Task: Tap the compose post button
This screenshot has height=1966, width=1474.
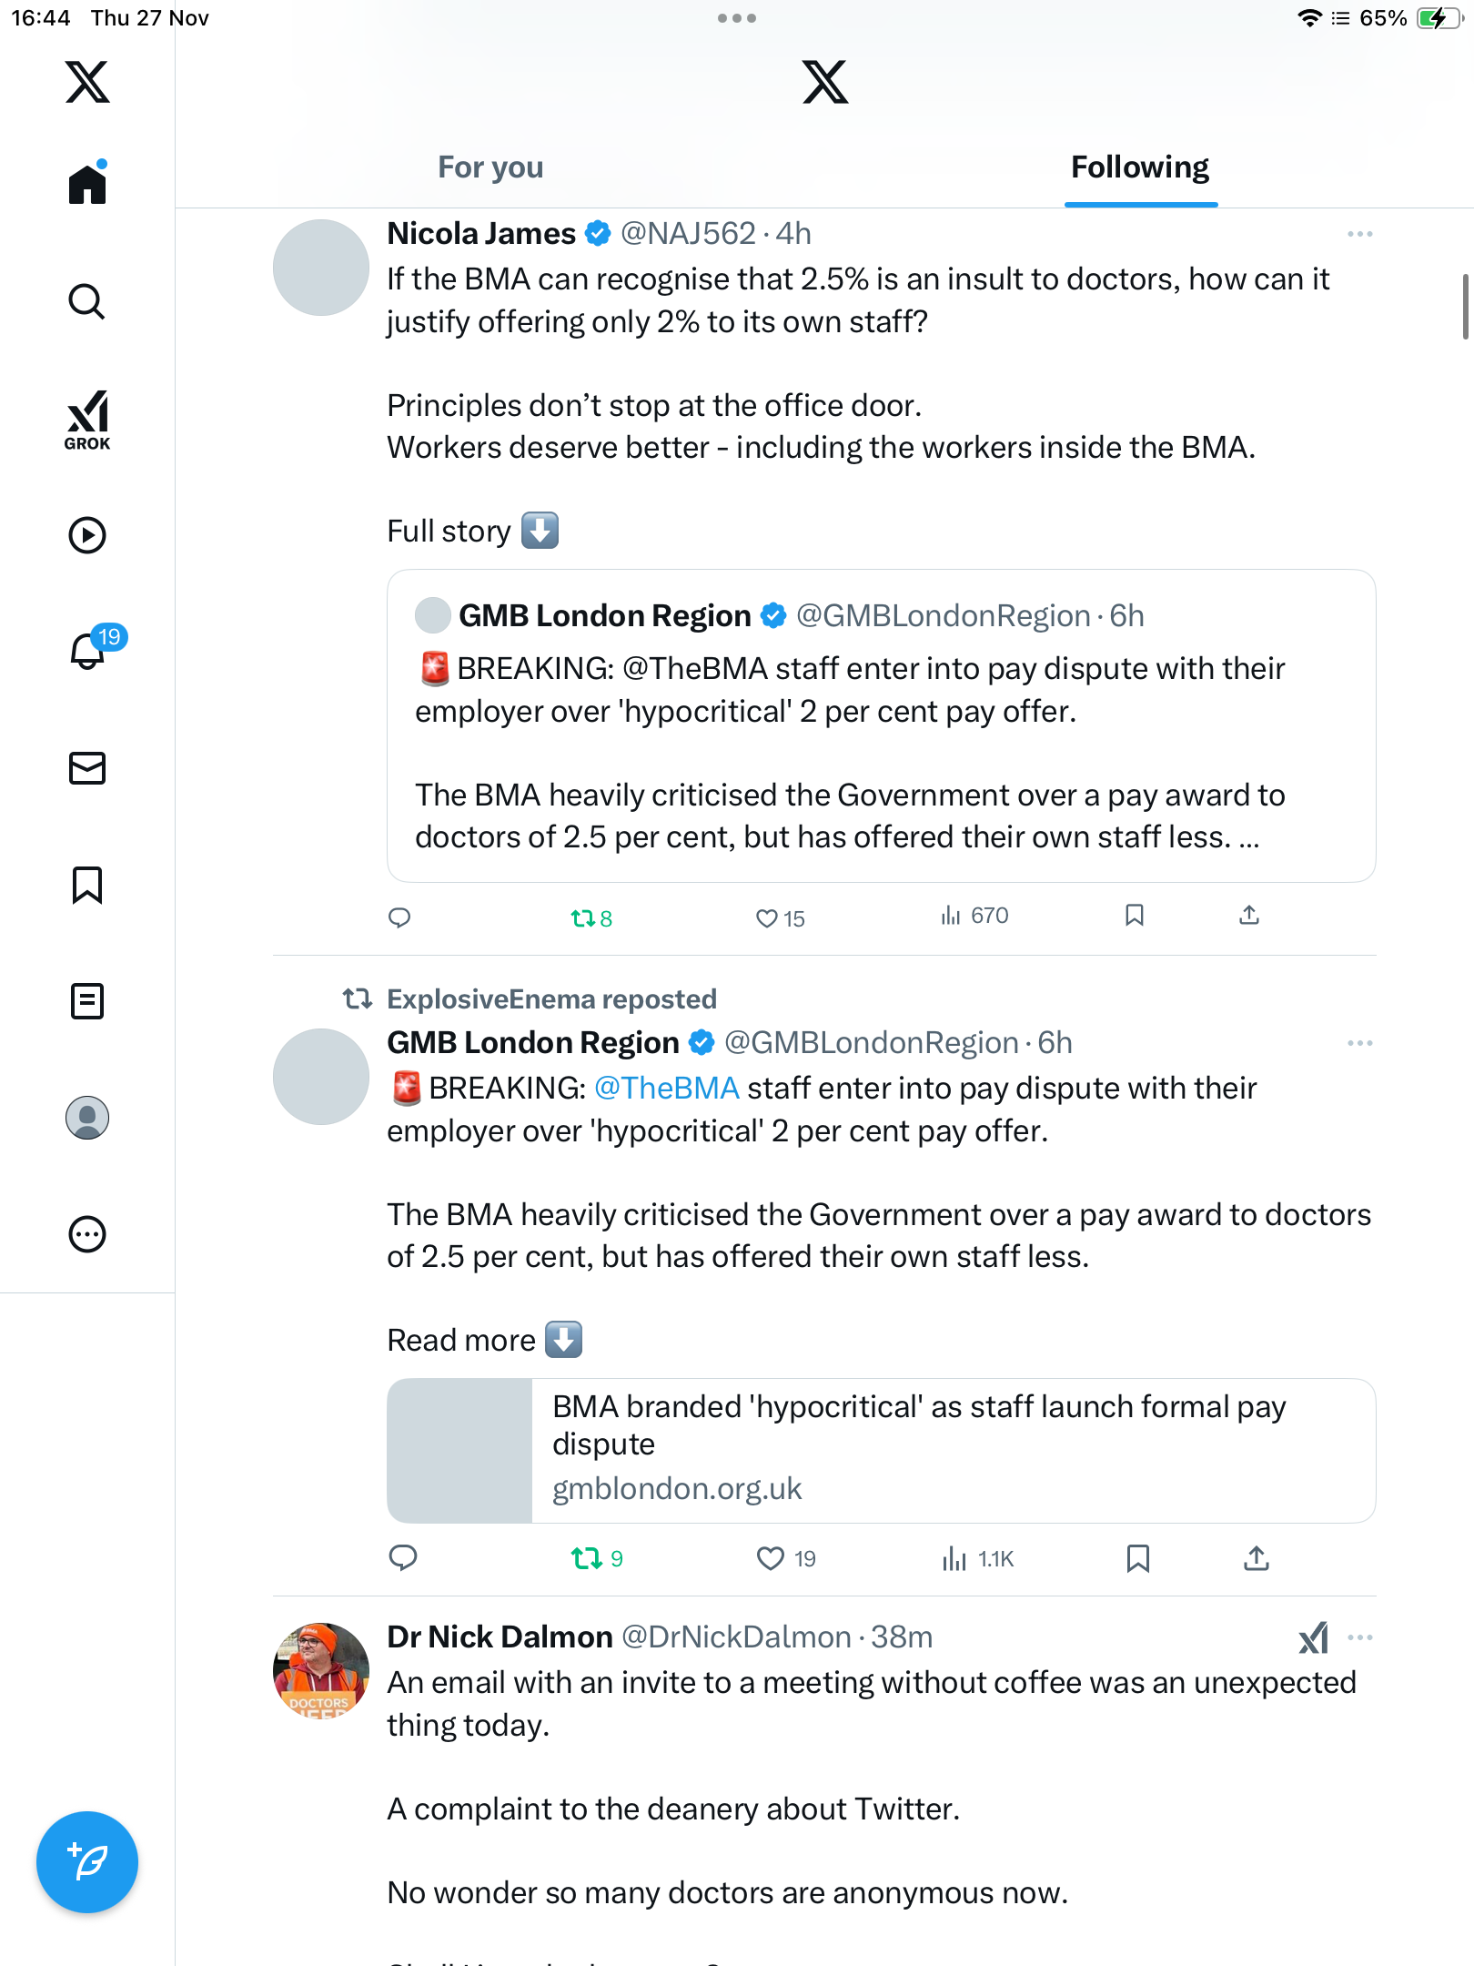Action: pyautogui.click(x=87, y=1862)
